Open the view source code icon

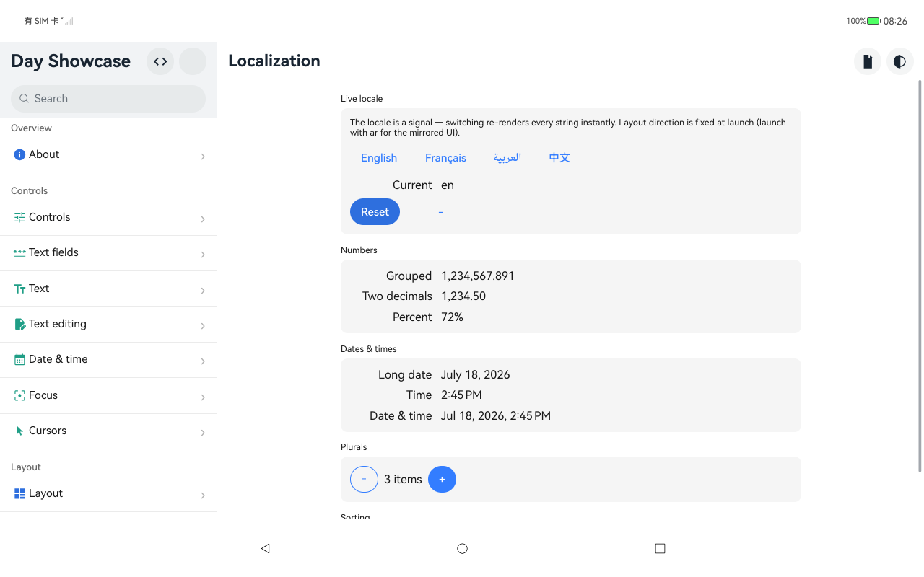[x=160, y=61]
